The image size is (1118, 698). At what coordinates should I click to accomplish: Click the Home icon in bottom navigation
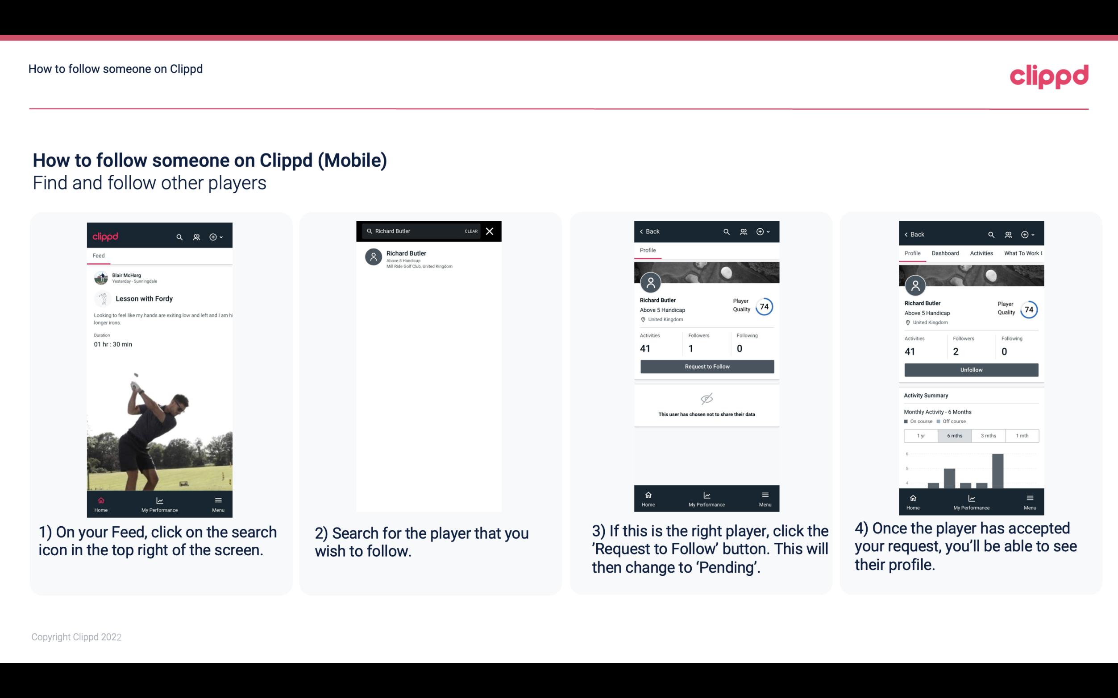click(x=100, y=500)
